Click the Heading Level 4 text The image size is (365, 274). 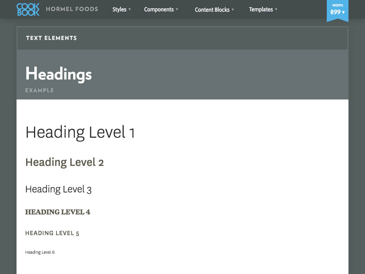coord(58,212)
